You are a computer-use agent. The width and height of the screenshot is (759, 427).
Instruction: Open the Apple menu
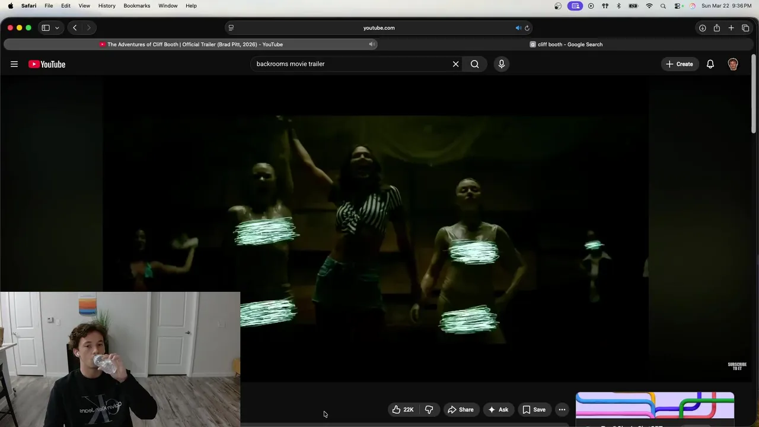coord(10,6)
